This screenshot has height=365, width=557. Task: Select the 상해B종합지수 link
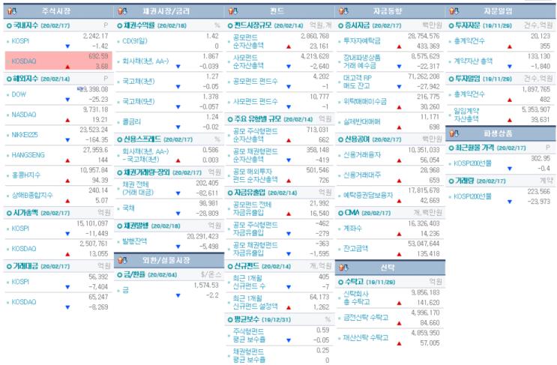pos(32,196)
